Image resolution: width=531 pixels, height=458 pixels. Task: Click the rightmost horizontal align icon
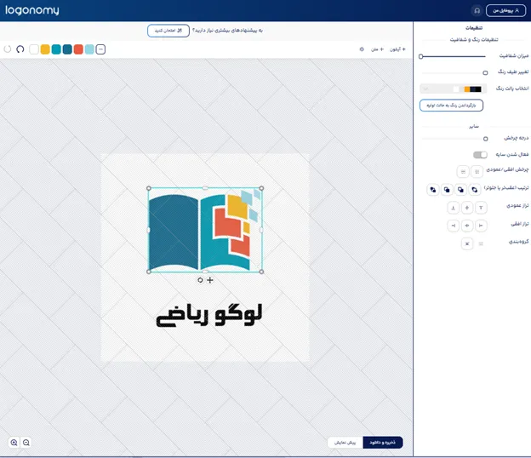[481, 226]
